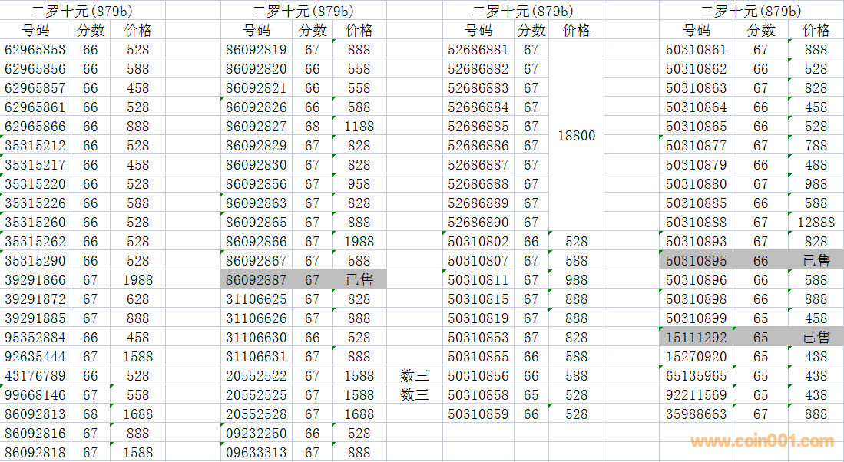
Task: Select the price cell showing 788
Action: coord(816,145)
